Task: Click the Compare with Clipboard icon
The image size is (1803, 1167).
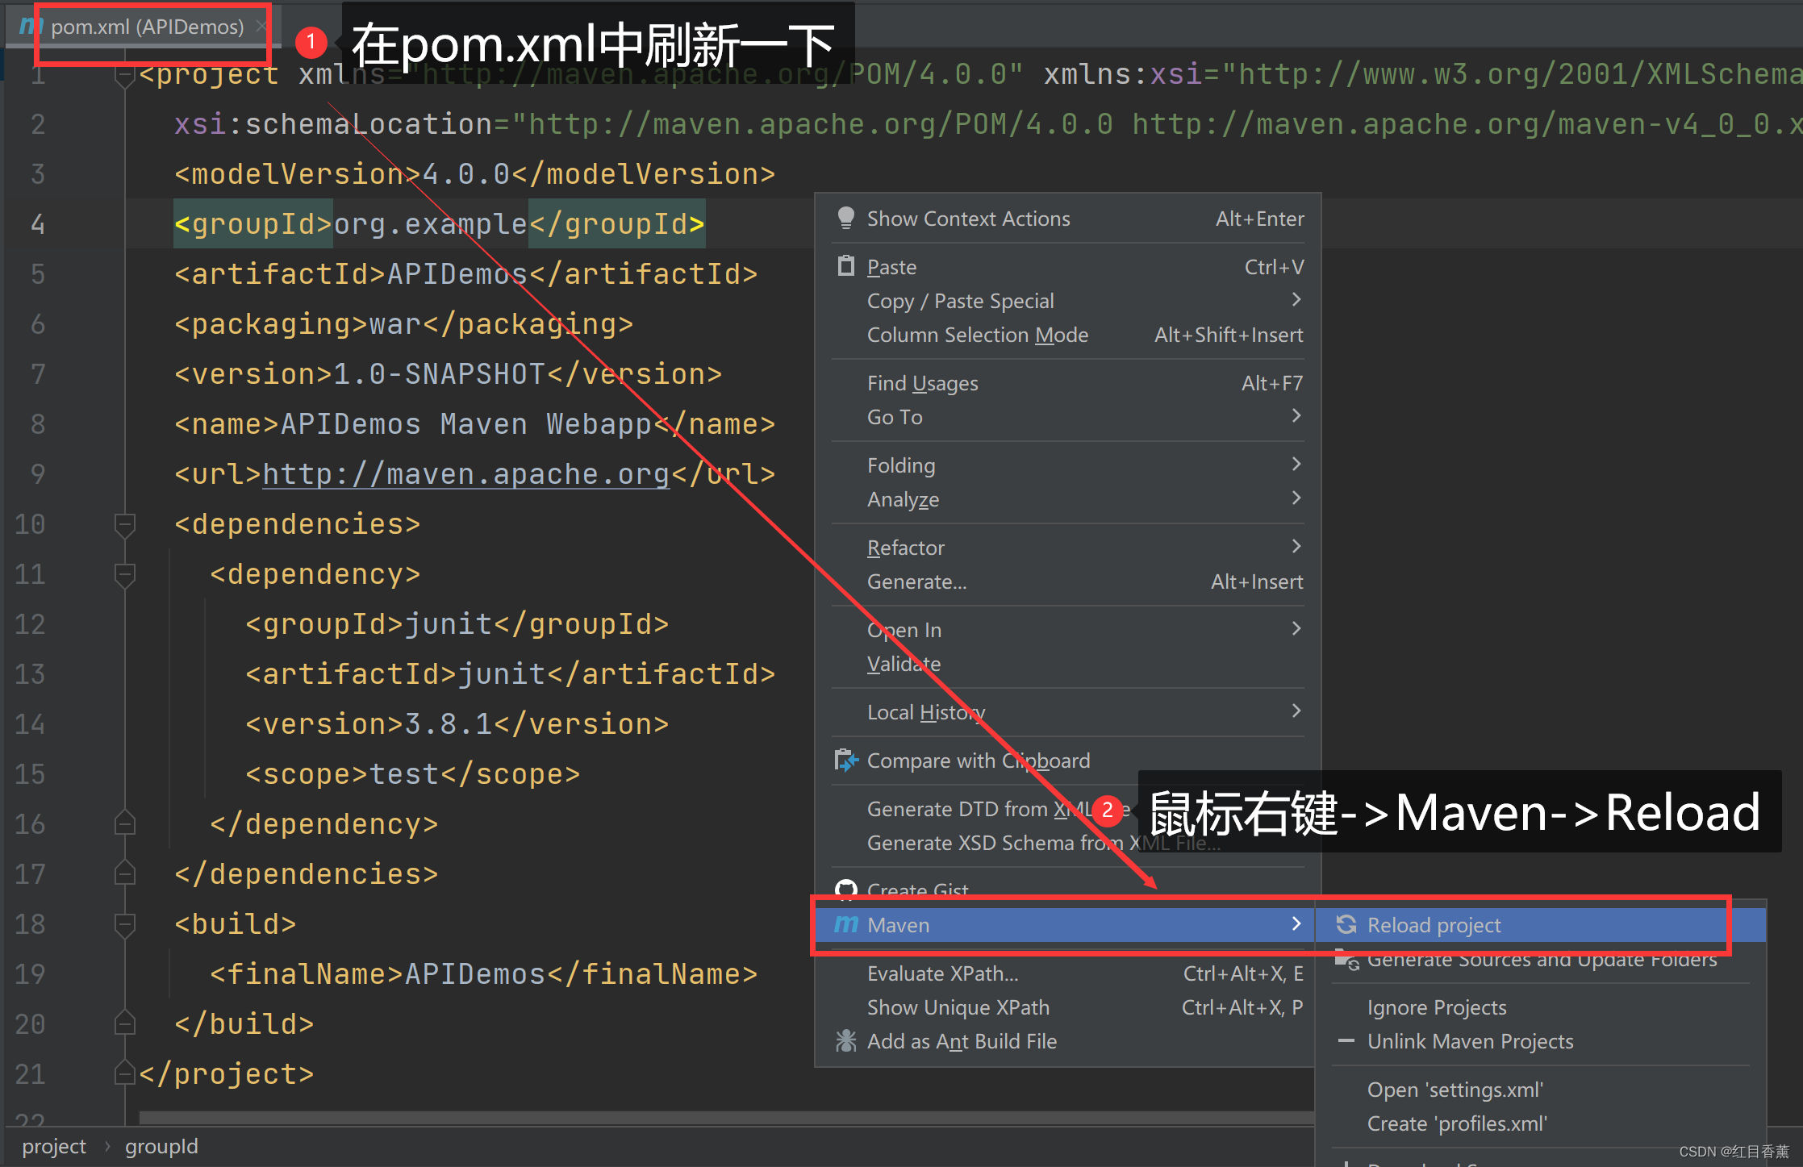Action: point(845,760)
